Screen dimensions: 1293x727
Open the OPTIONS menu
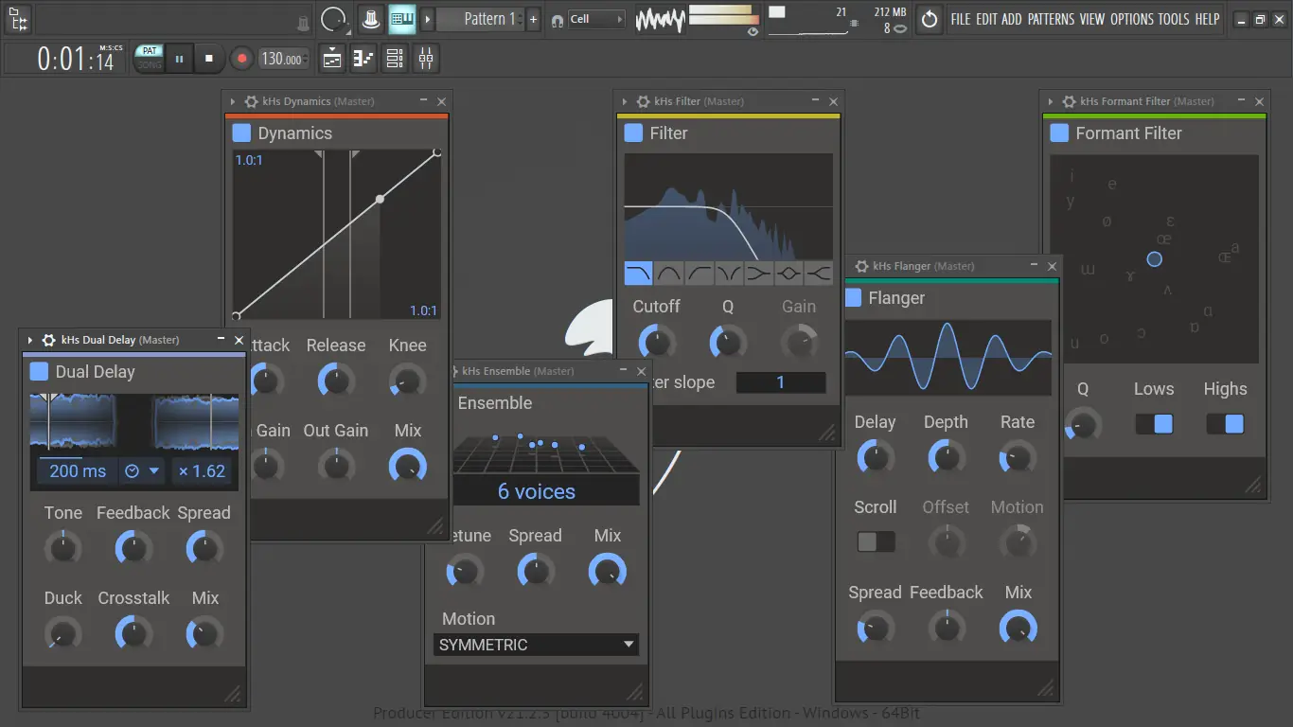tap(1132, 19)
